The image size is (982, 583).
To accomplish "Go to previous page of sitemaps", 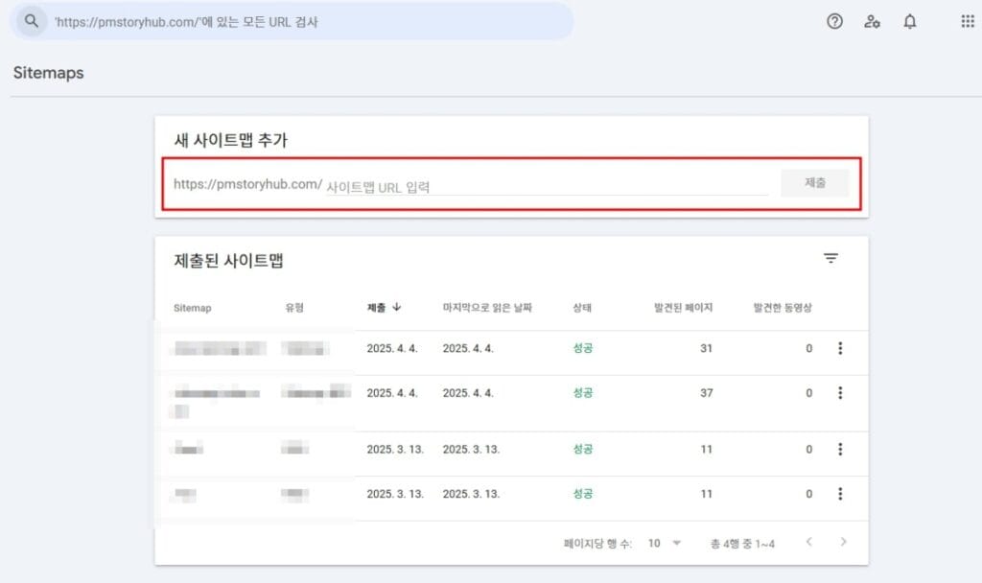I will click(x=808, y=543).
